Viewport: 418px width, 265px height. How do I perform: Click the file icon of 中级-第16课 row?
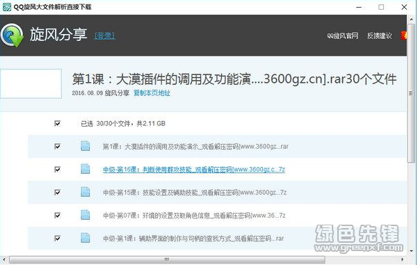[x=86, y=169]
